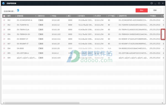Click software version V3.4.0build cell

coord(85,29)
